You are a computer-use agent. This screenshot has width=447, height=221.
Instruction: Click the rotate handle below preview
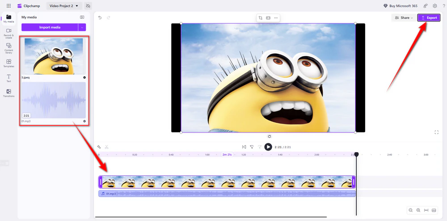270,137
